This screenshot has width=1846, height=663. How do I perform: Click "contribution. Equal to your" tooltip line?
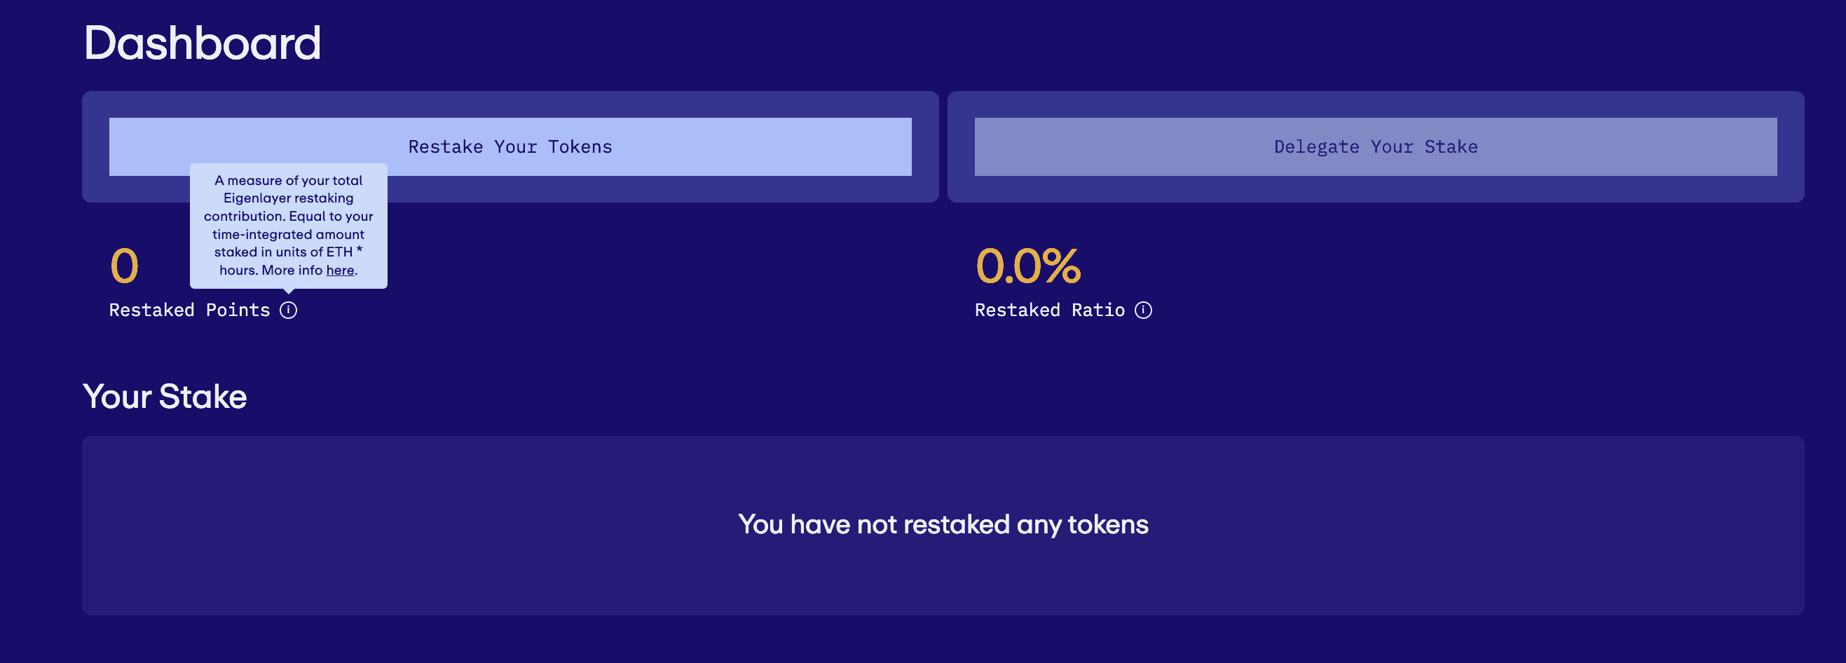(288, 217)
